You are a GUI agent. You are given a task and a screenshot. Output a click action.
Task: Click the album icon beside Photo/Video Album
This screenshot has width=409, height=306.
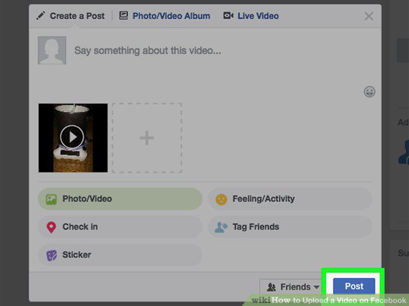[x=124, y=16]
